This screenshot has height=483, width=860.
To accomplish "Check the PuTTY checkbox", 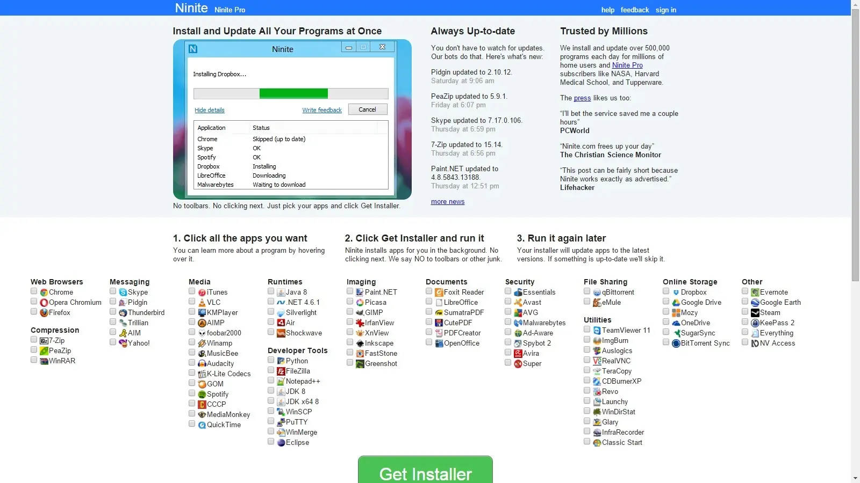I will 271,421.
